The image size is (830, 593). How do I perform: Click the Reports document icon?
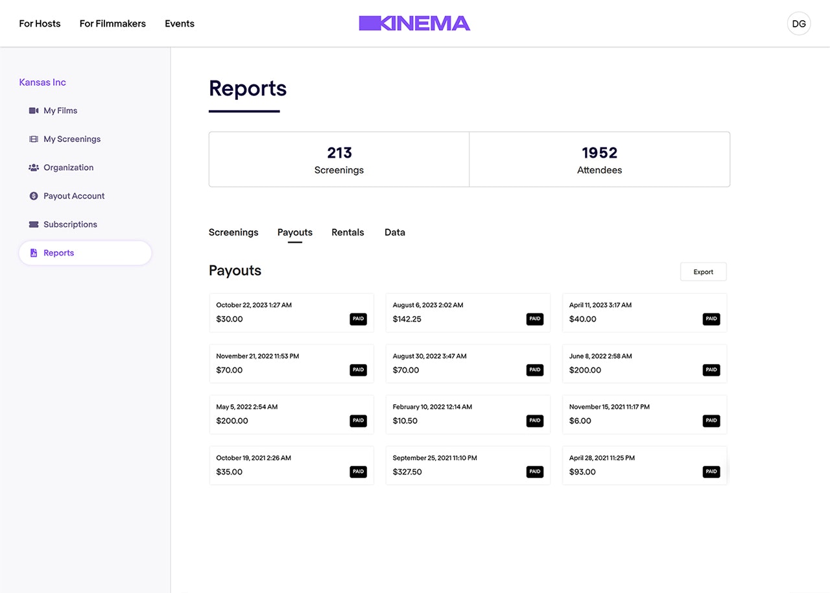34,253
